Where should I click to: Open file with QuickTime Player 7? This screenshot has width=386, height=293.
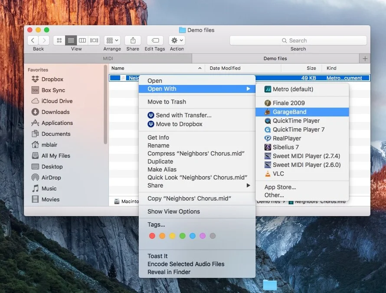(302, 130)
